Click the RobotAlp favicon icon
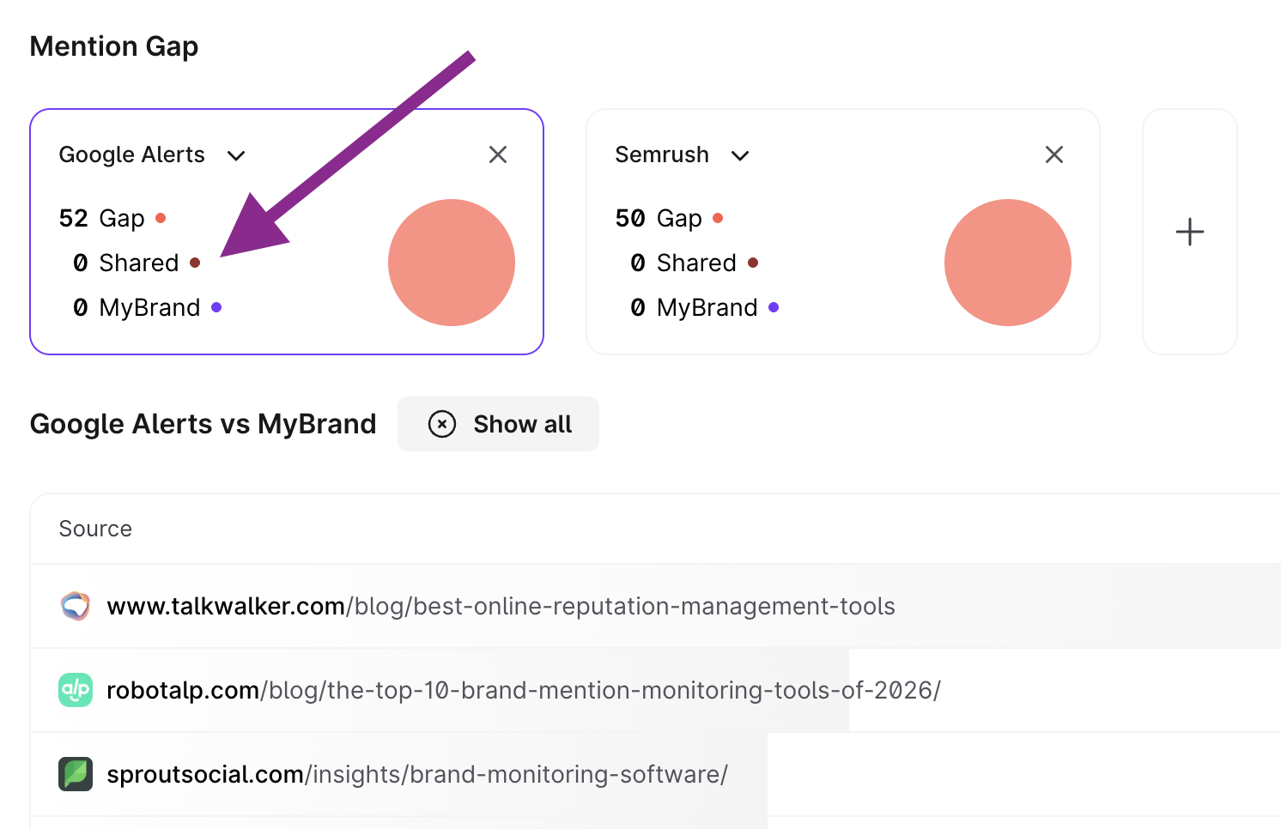1281x829 pixels. pyautogui.click(x=76, y=690)
